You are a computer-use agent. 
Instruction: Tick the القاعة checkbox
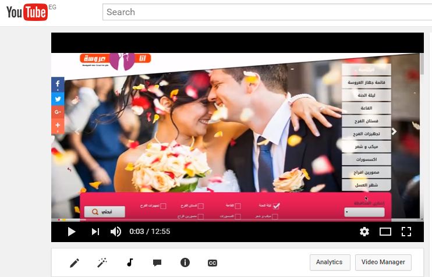[238, 205]
